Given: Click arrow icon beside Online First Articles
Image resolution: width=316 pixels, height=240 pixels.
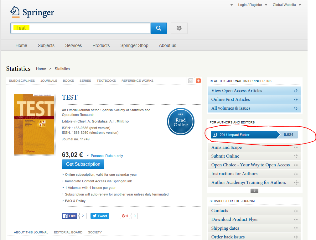Looking at the screenshot, I should tap(296, 99).
